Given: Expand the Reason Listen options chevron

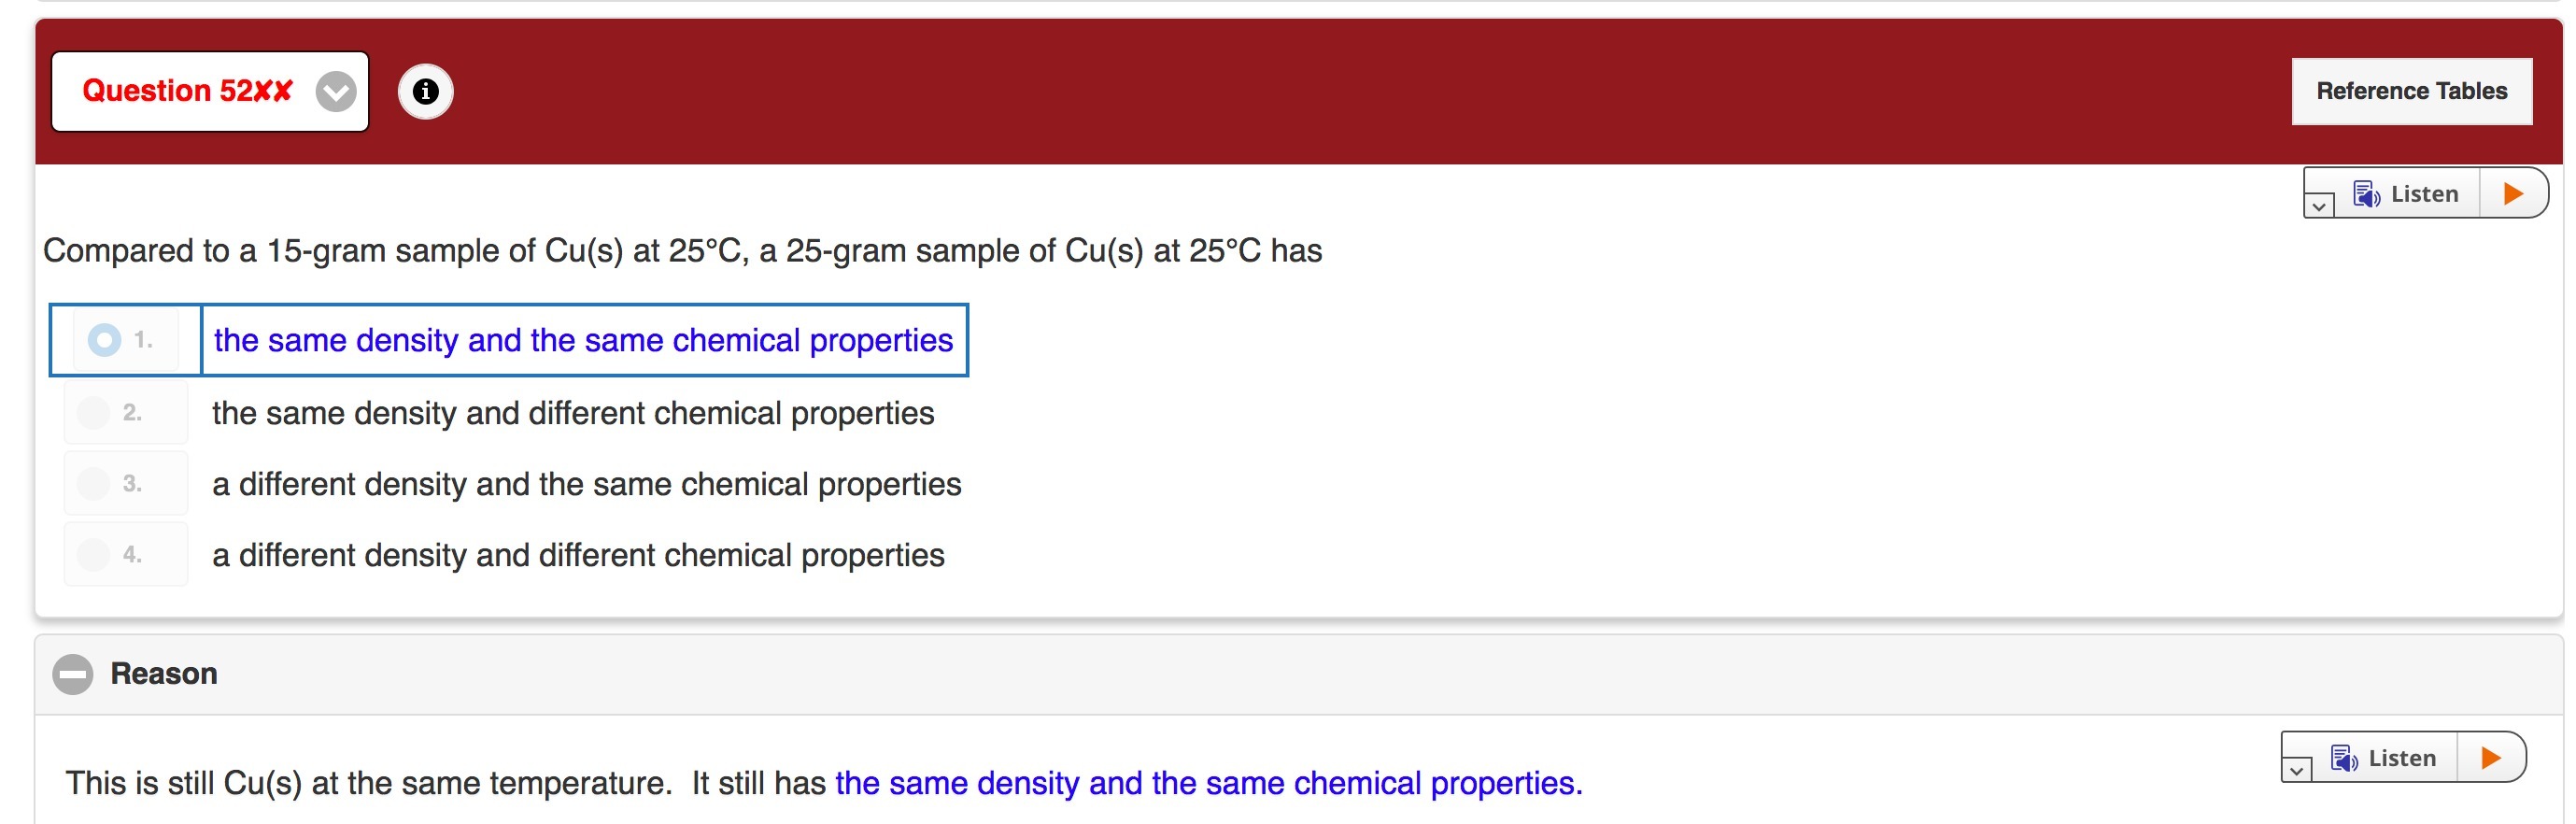Looking at the screenshot, I should tap(2296, 770).
